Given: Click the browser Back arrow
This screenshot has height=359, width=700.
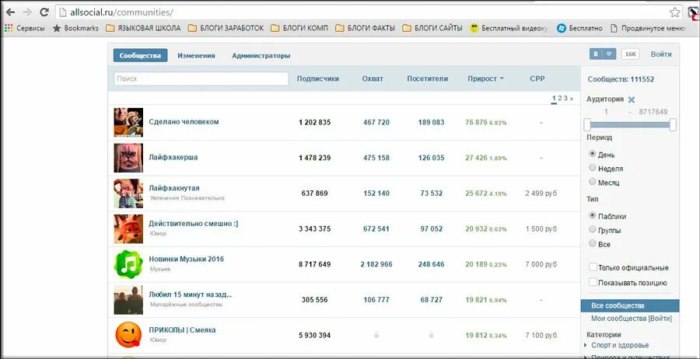Looking at the screenshot, I should tap(10, 12).
